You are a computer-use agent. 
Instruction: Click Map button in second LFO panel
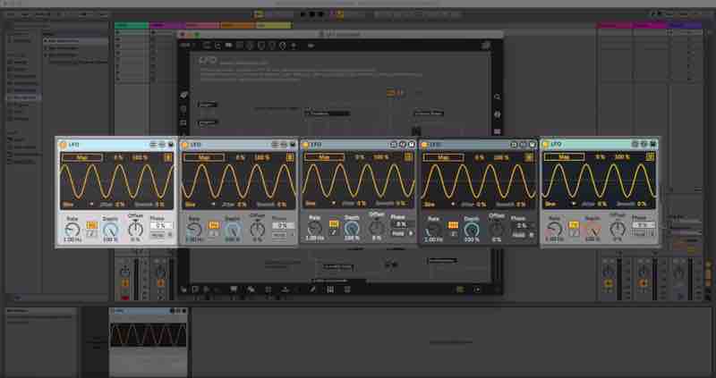[x=204, y=158]
